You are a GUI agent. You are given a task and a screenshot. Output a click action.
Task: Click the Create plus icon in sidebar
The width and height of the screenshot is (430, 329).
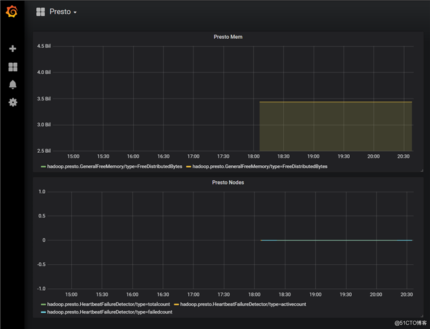(13, 49)
